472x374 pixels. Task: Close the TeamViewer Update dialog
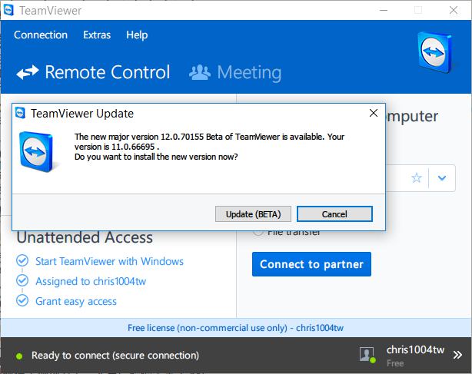(x=374, y=114)
